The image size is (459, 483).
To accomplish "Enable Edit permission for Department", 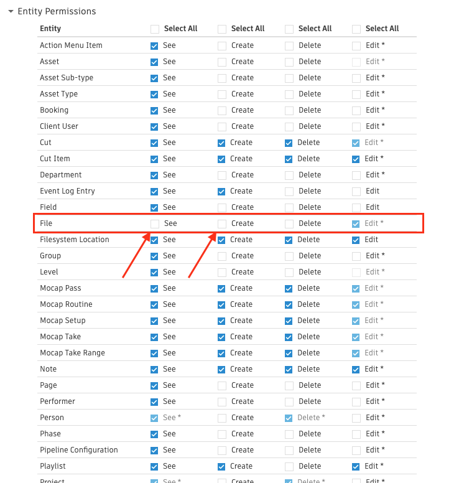I will pos(356,175).
